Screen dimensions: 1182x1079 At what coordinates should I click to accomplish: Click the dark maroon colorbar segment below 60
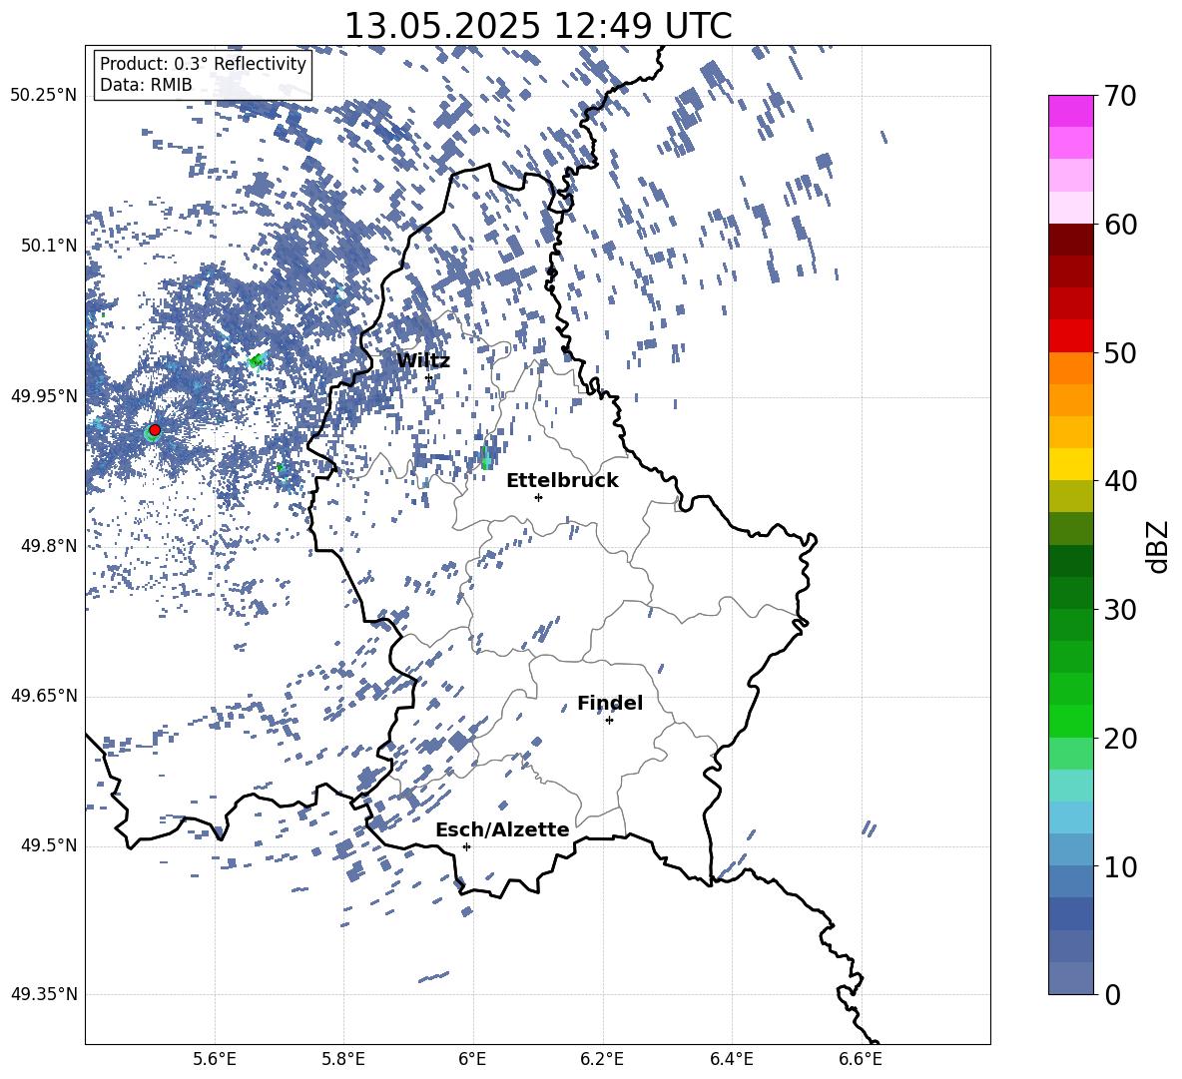coord(1070,241)
